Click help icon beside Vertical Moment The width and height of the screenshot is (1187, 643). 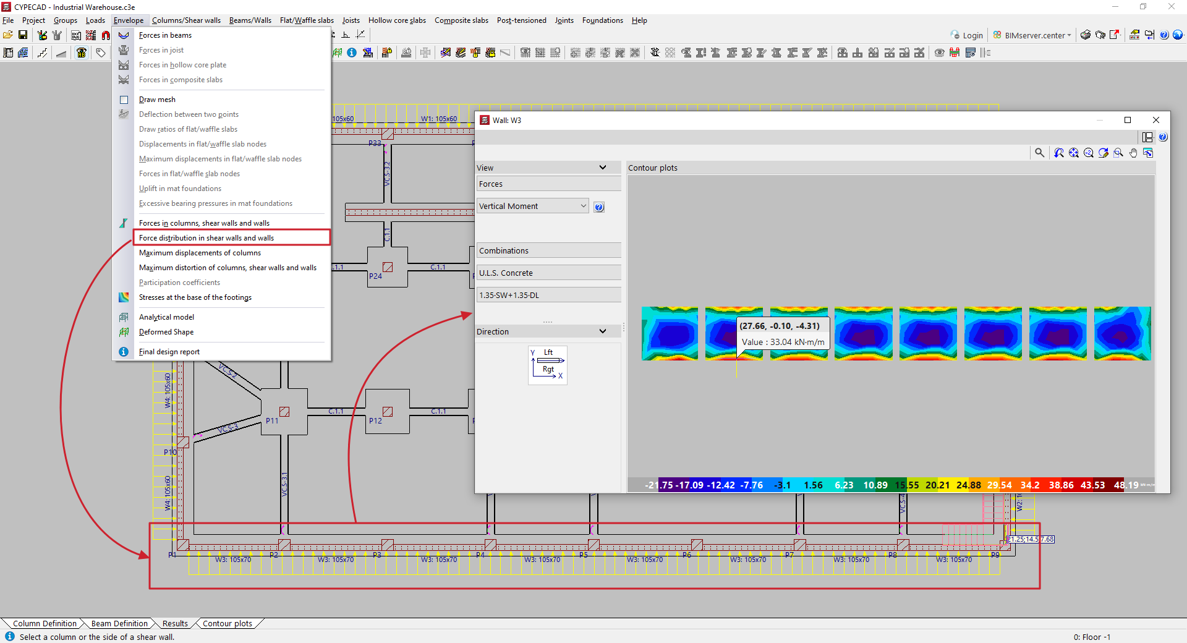[598, 207]
